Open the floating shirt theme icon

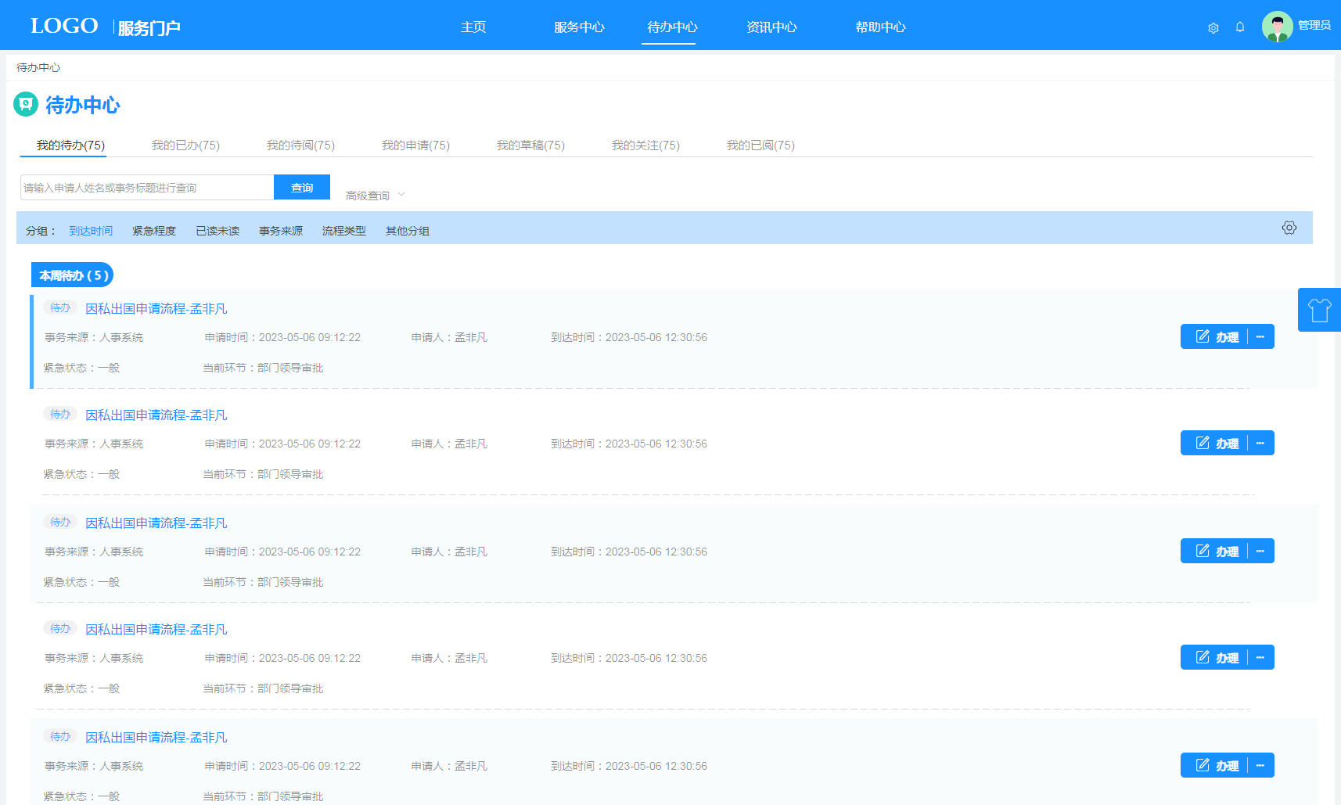(x=1319, y=310)
